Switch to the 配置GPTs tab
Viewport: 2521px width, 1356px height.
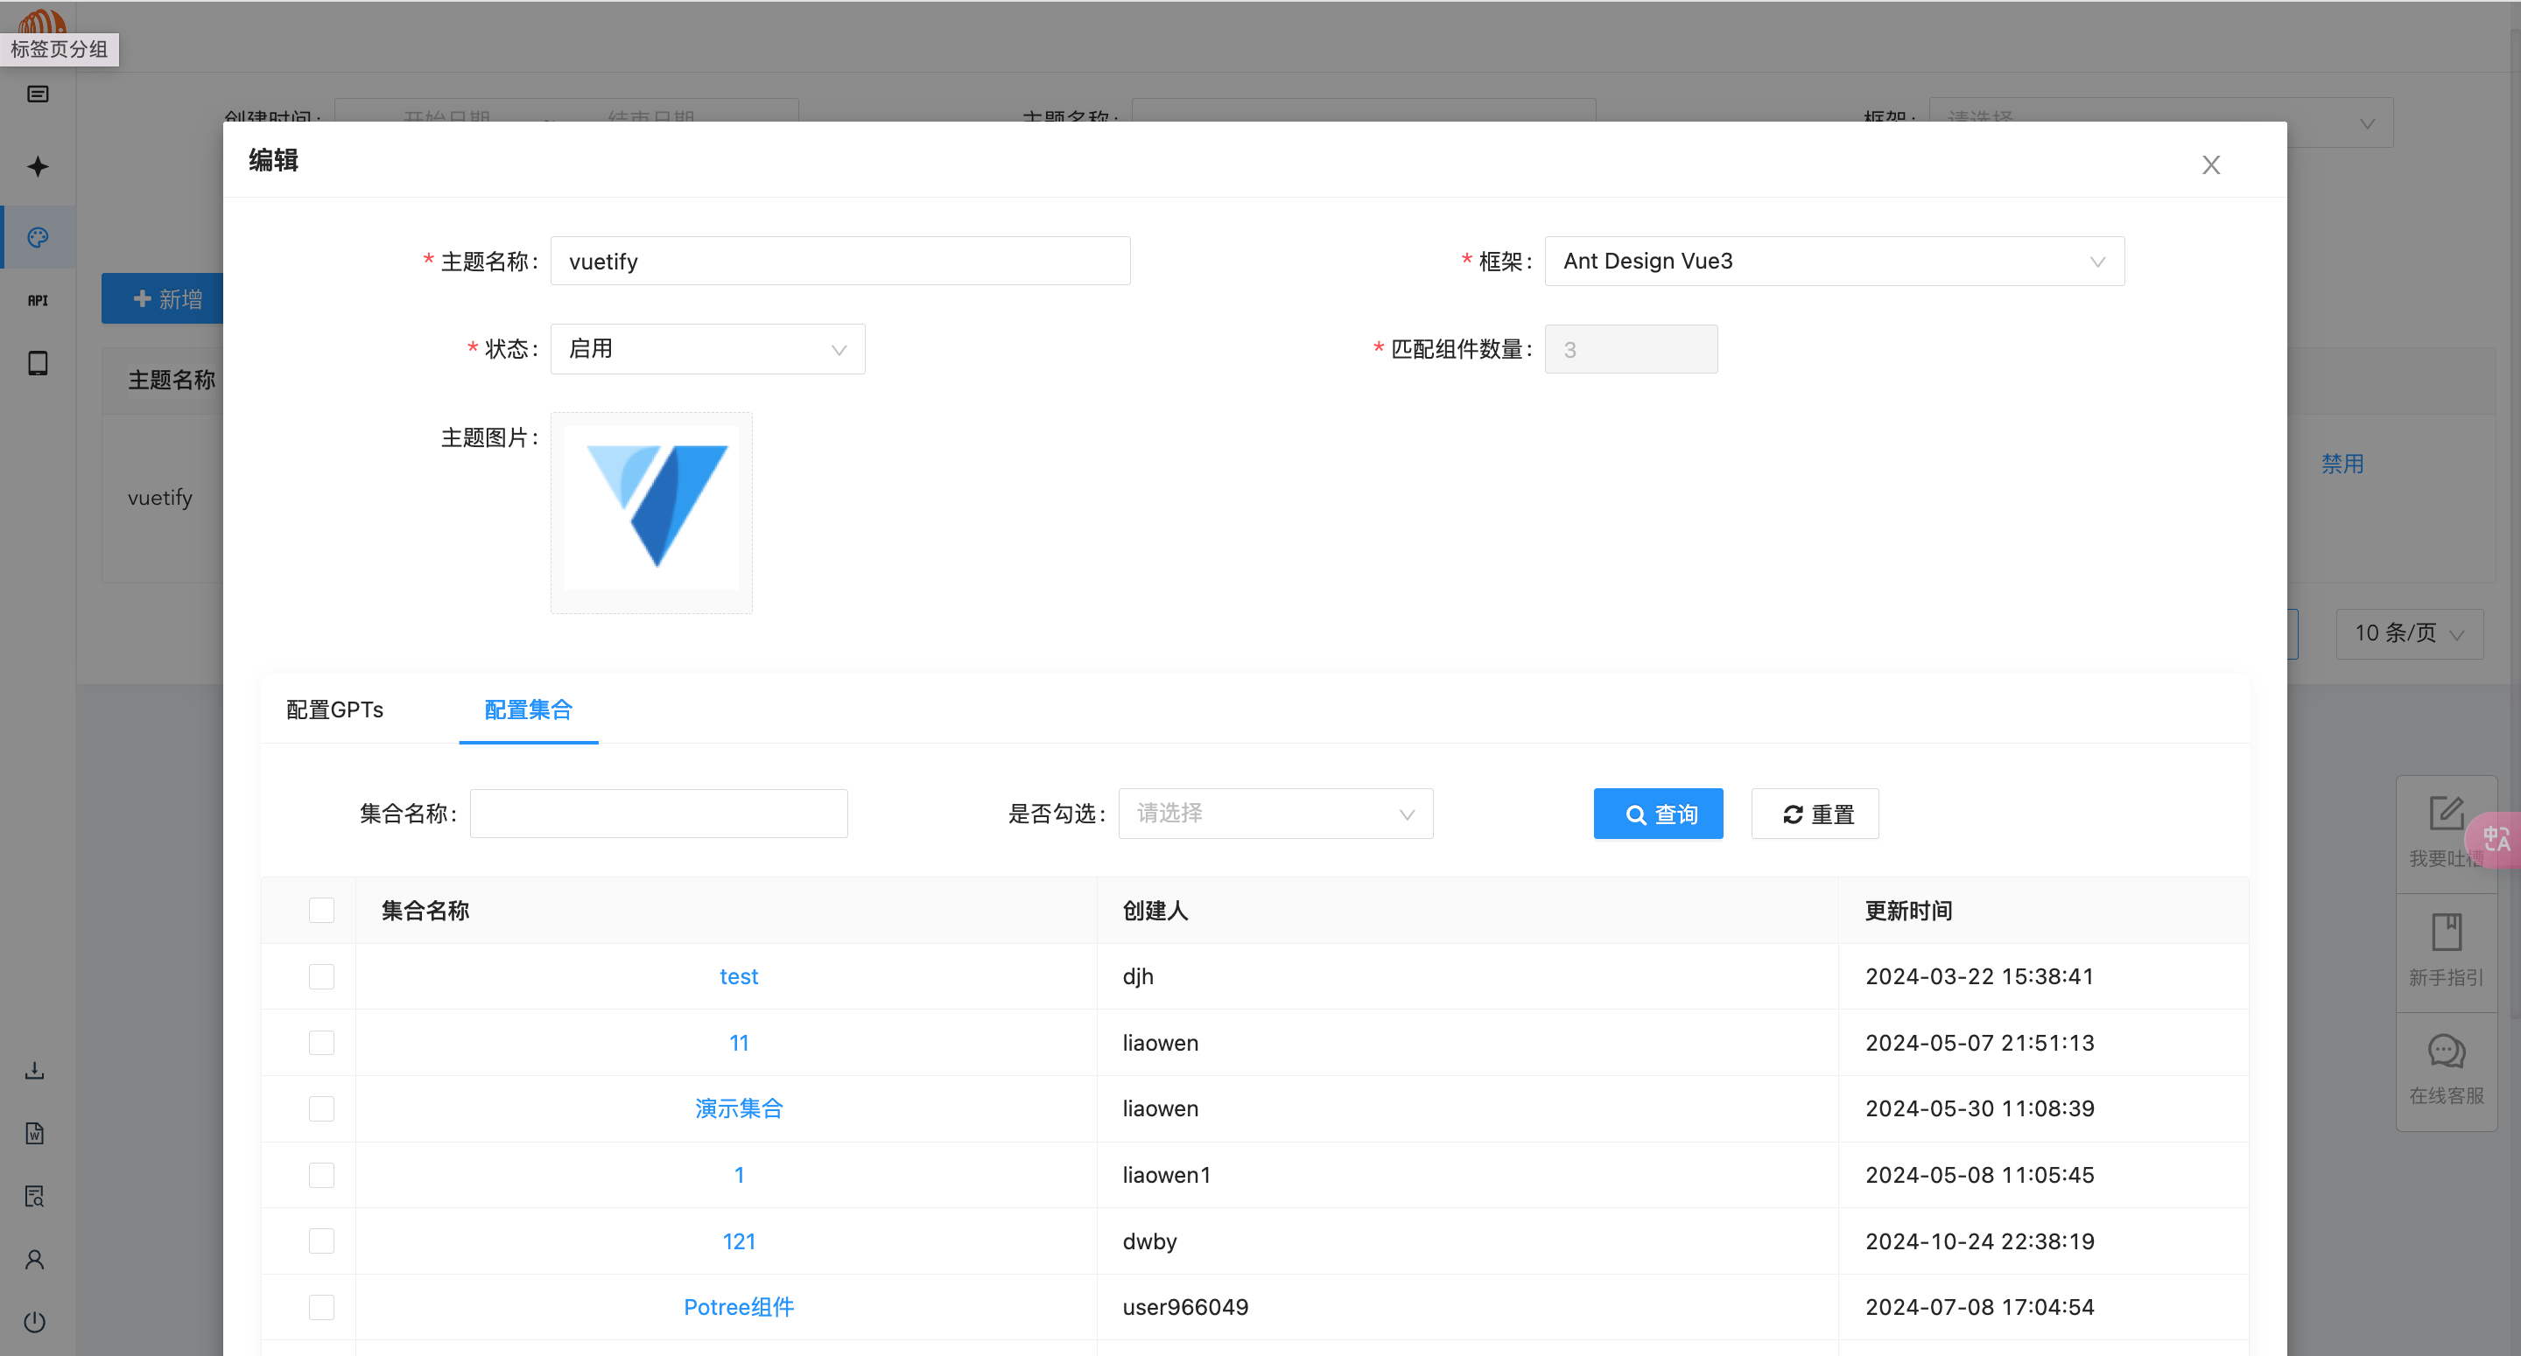click(334, 709)
